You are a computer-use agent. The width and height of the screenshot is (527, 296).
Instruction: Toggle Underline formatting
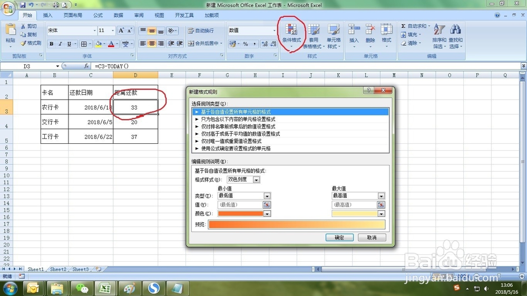tap(69, 44)
